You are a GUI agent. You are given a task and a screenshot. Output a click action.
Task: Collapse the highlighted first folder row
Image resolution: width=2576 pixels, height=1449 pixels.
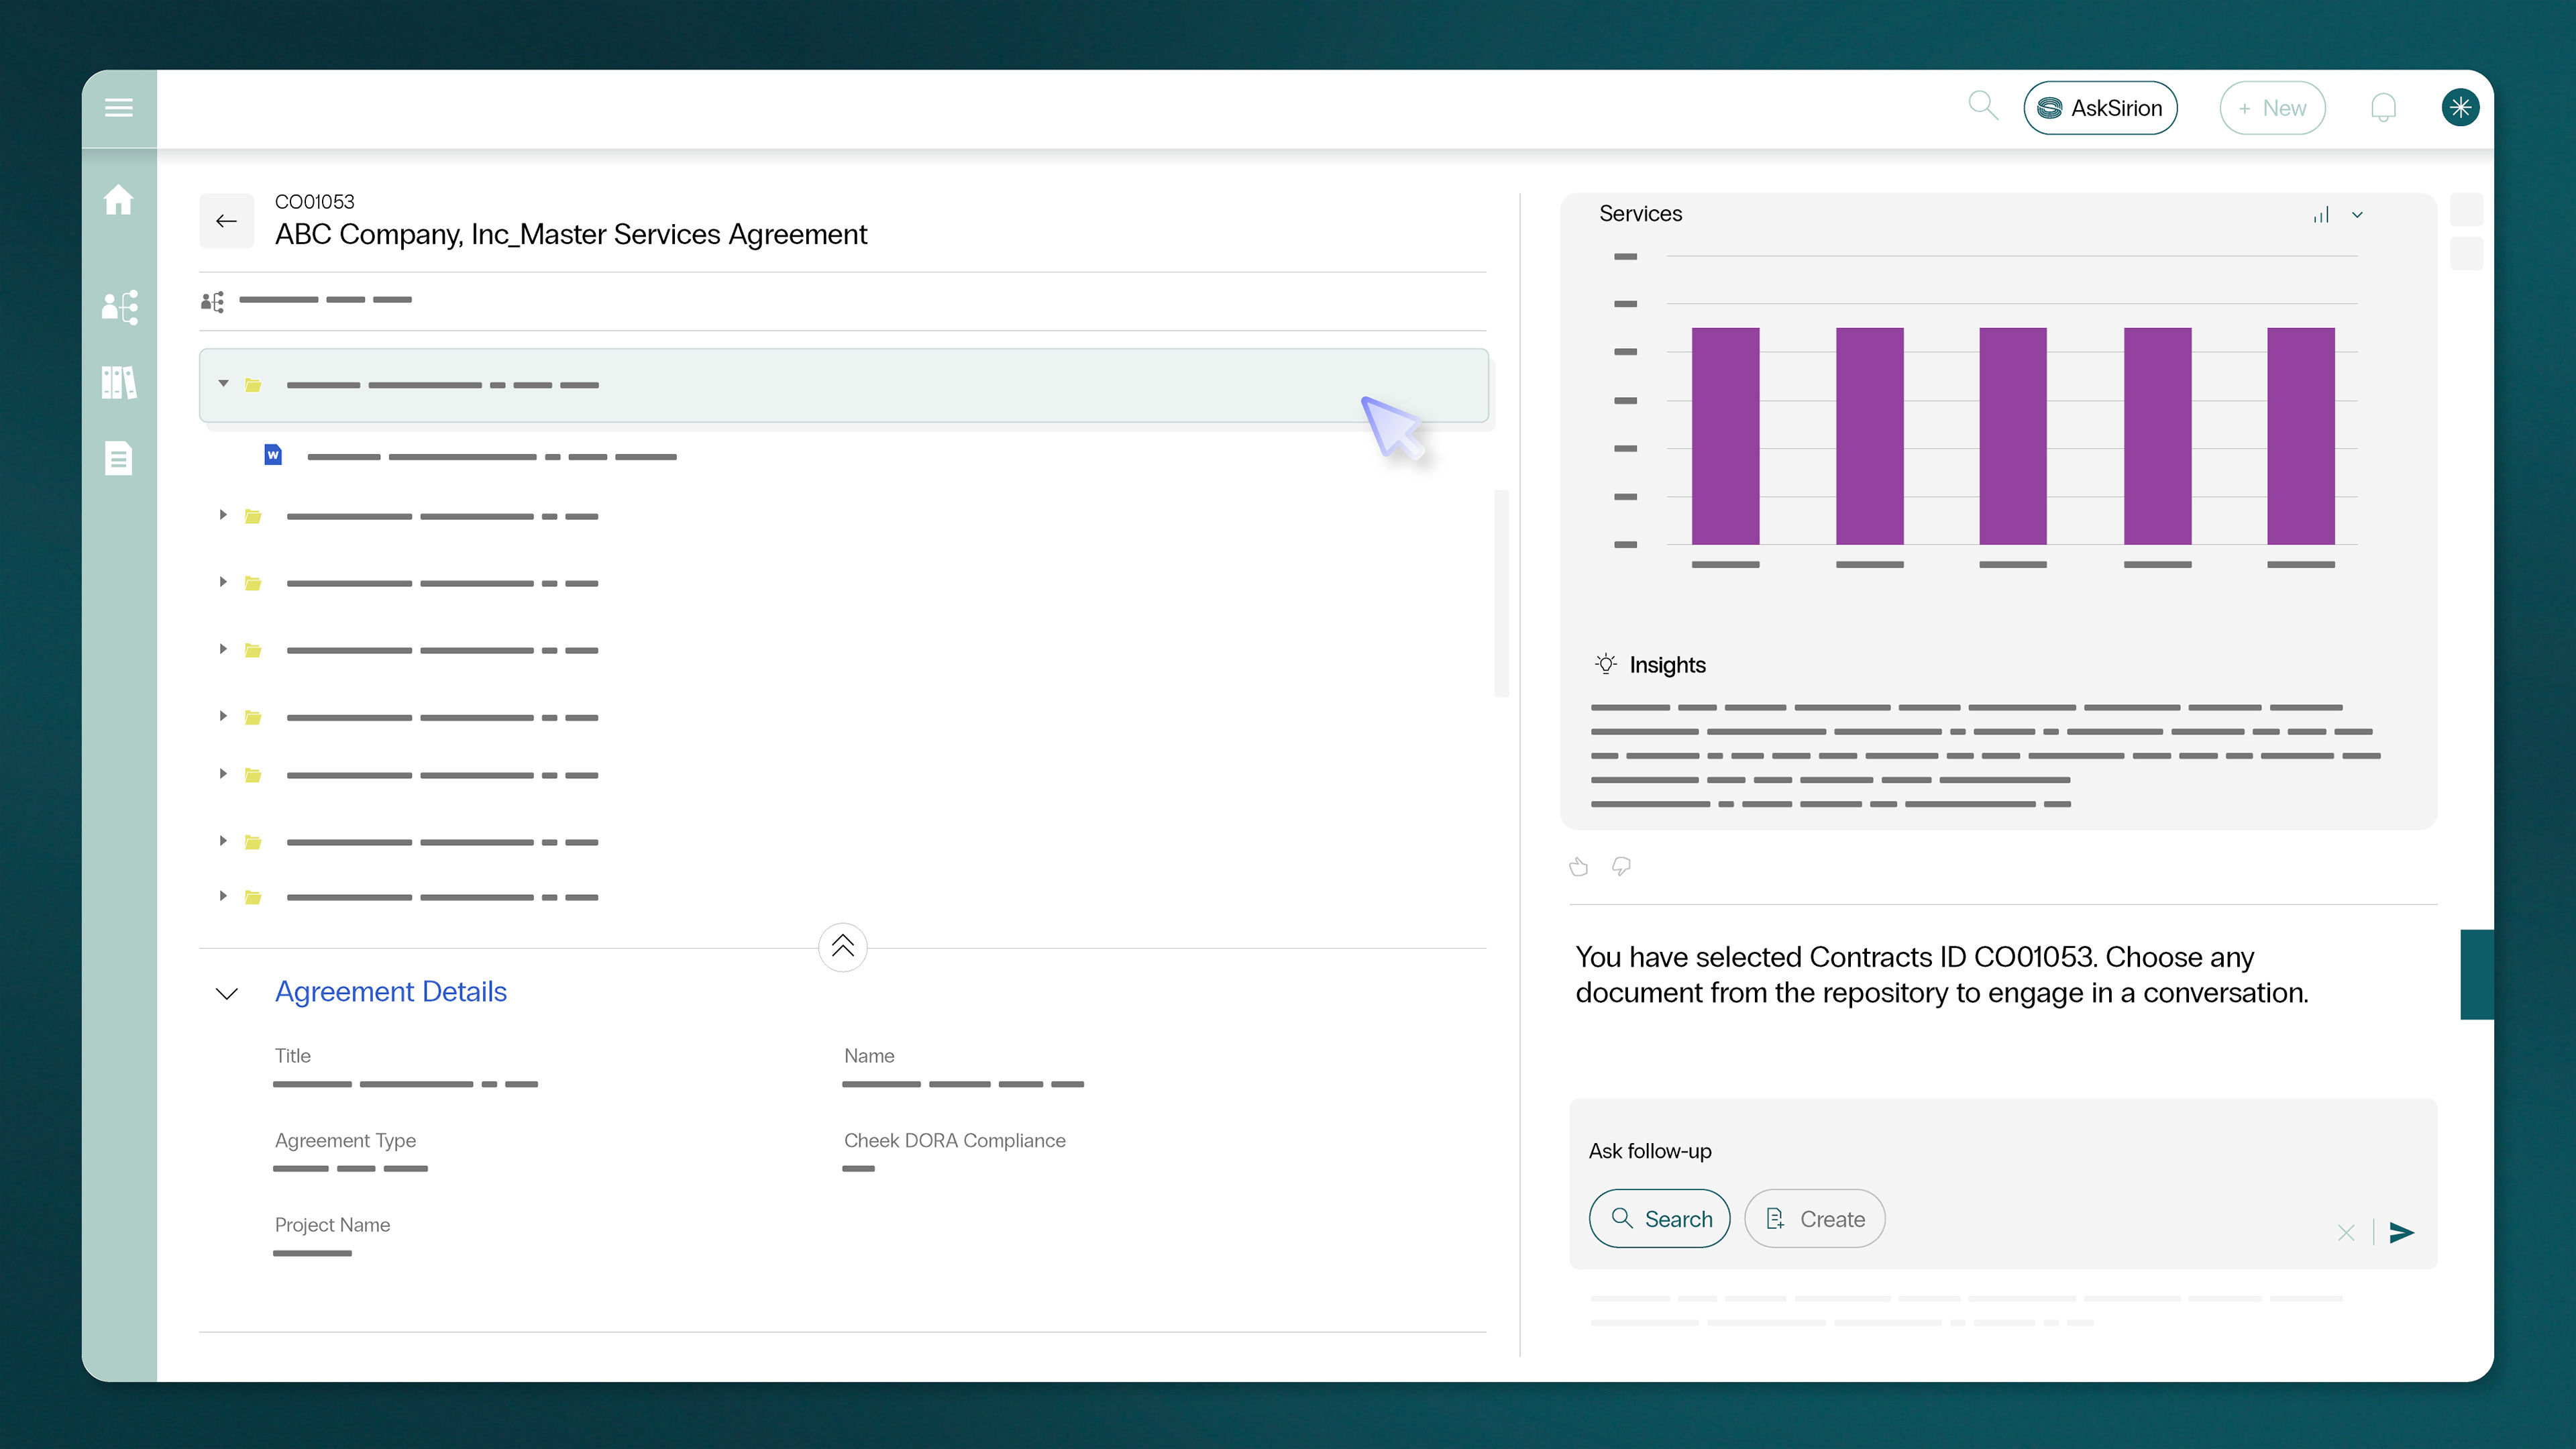223,384
